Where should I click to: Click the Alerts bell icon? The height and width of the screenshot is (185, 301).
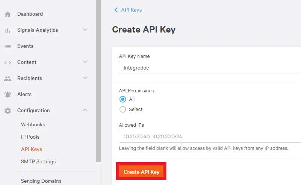tap(7, 95)
